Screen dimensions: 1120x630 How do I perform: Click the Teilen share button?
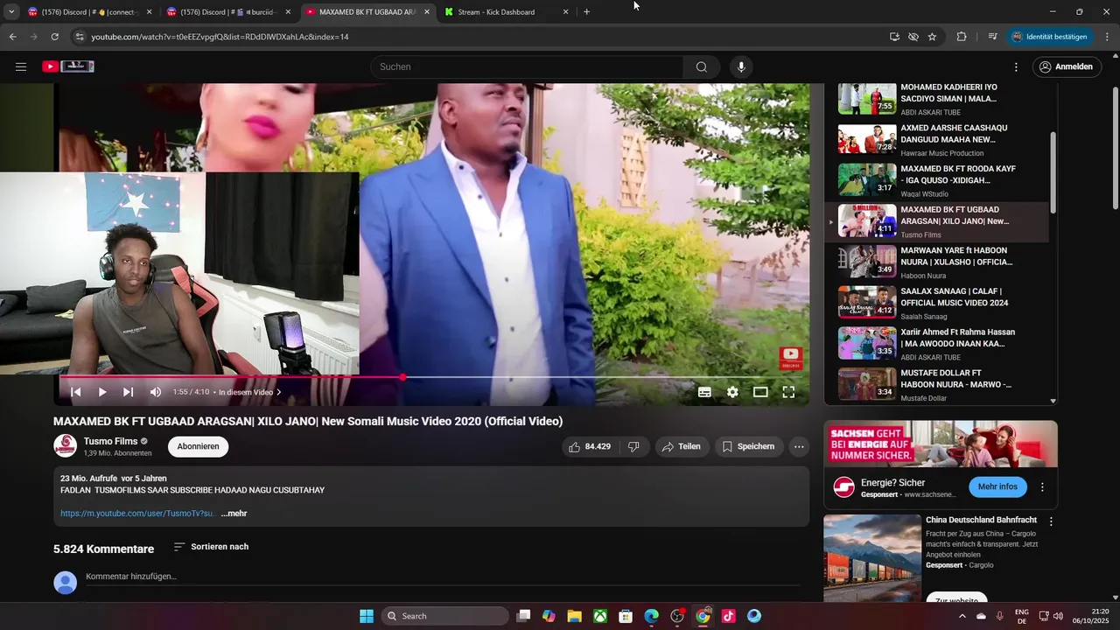point(682,446)
